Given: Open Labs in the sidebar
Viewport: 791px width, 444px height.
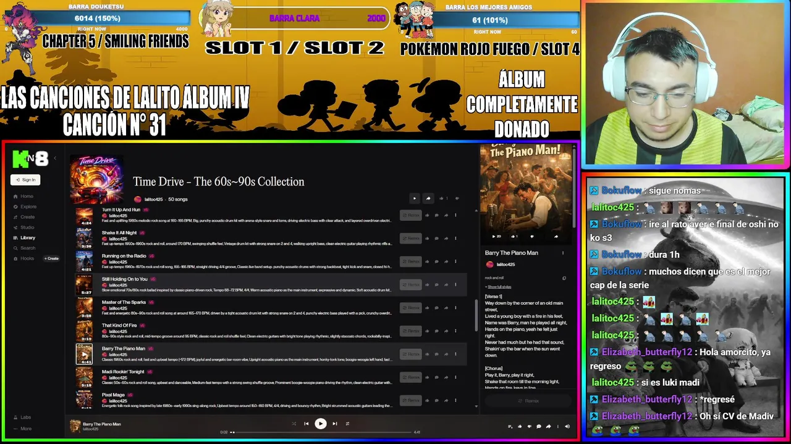Looking at the screenshot, I should tap(22, 417).
